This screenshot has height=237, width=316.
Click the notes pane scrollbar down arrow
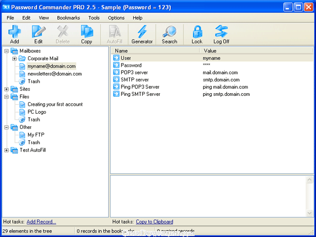pyautogui.click(x=310, y=213)
